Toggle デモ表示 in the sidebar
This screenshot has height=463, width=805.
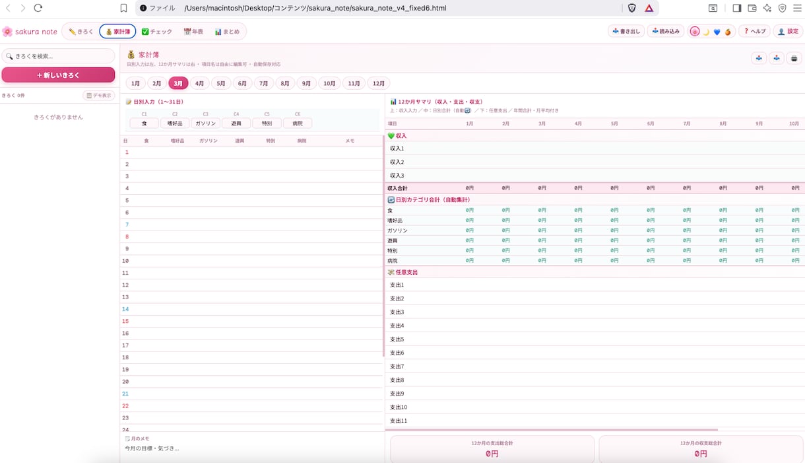(x=99, y=95)
